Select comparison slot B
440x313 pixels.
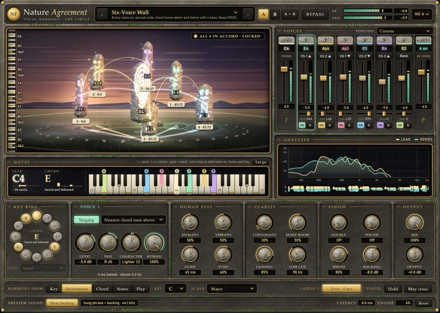tap(275, 14)
